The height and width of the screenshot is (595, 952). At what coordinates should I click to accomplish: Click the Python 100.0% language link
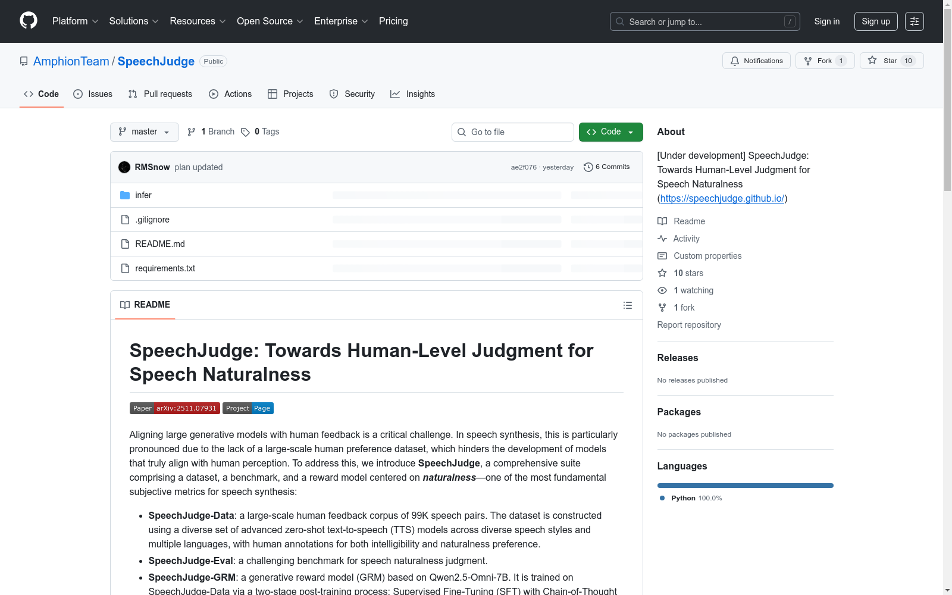(x=691, y=498)
